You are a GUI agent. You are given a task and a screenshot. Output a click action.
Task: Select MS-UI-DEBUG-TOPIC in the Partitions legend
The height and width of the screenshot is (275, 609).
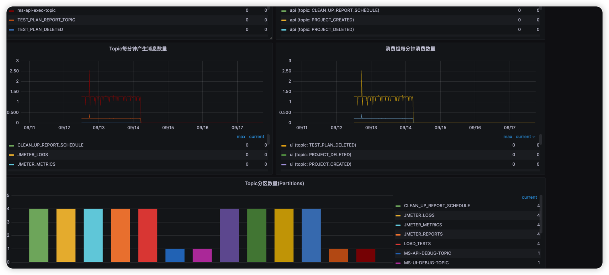(x=426, y=263)
